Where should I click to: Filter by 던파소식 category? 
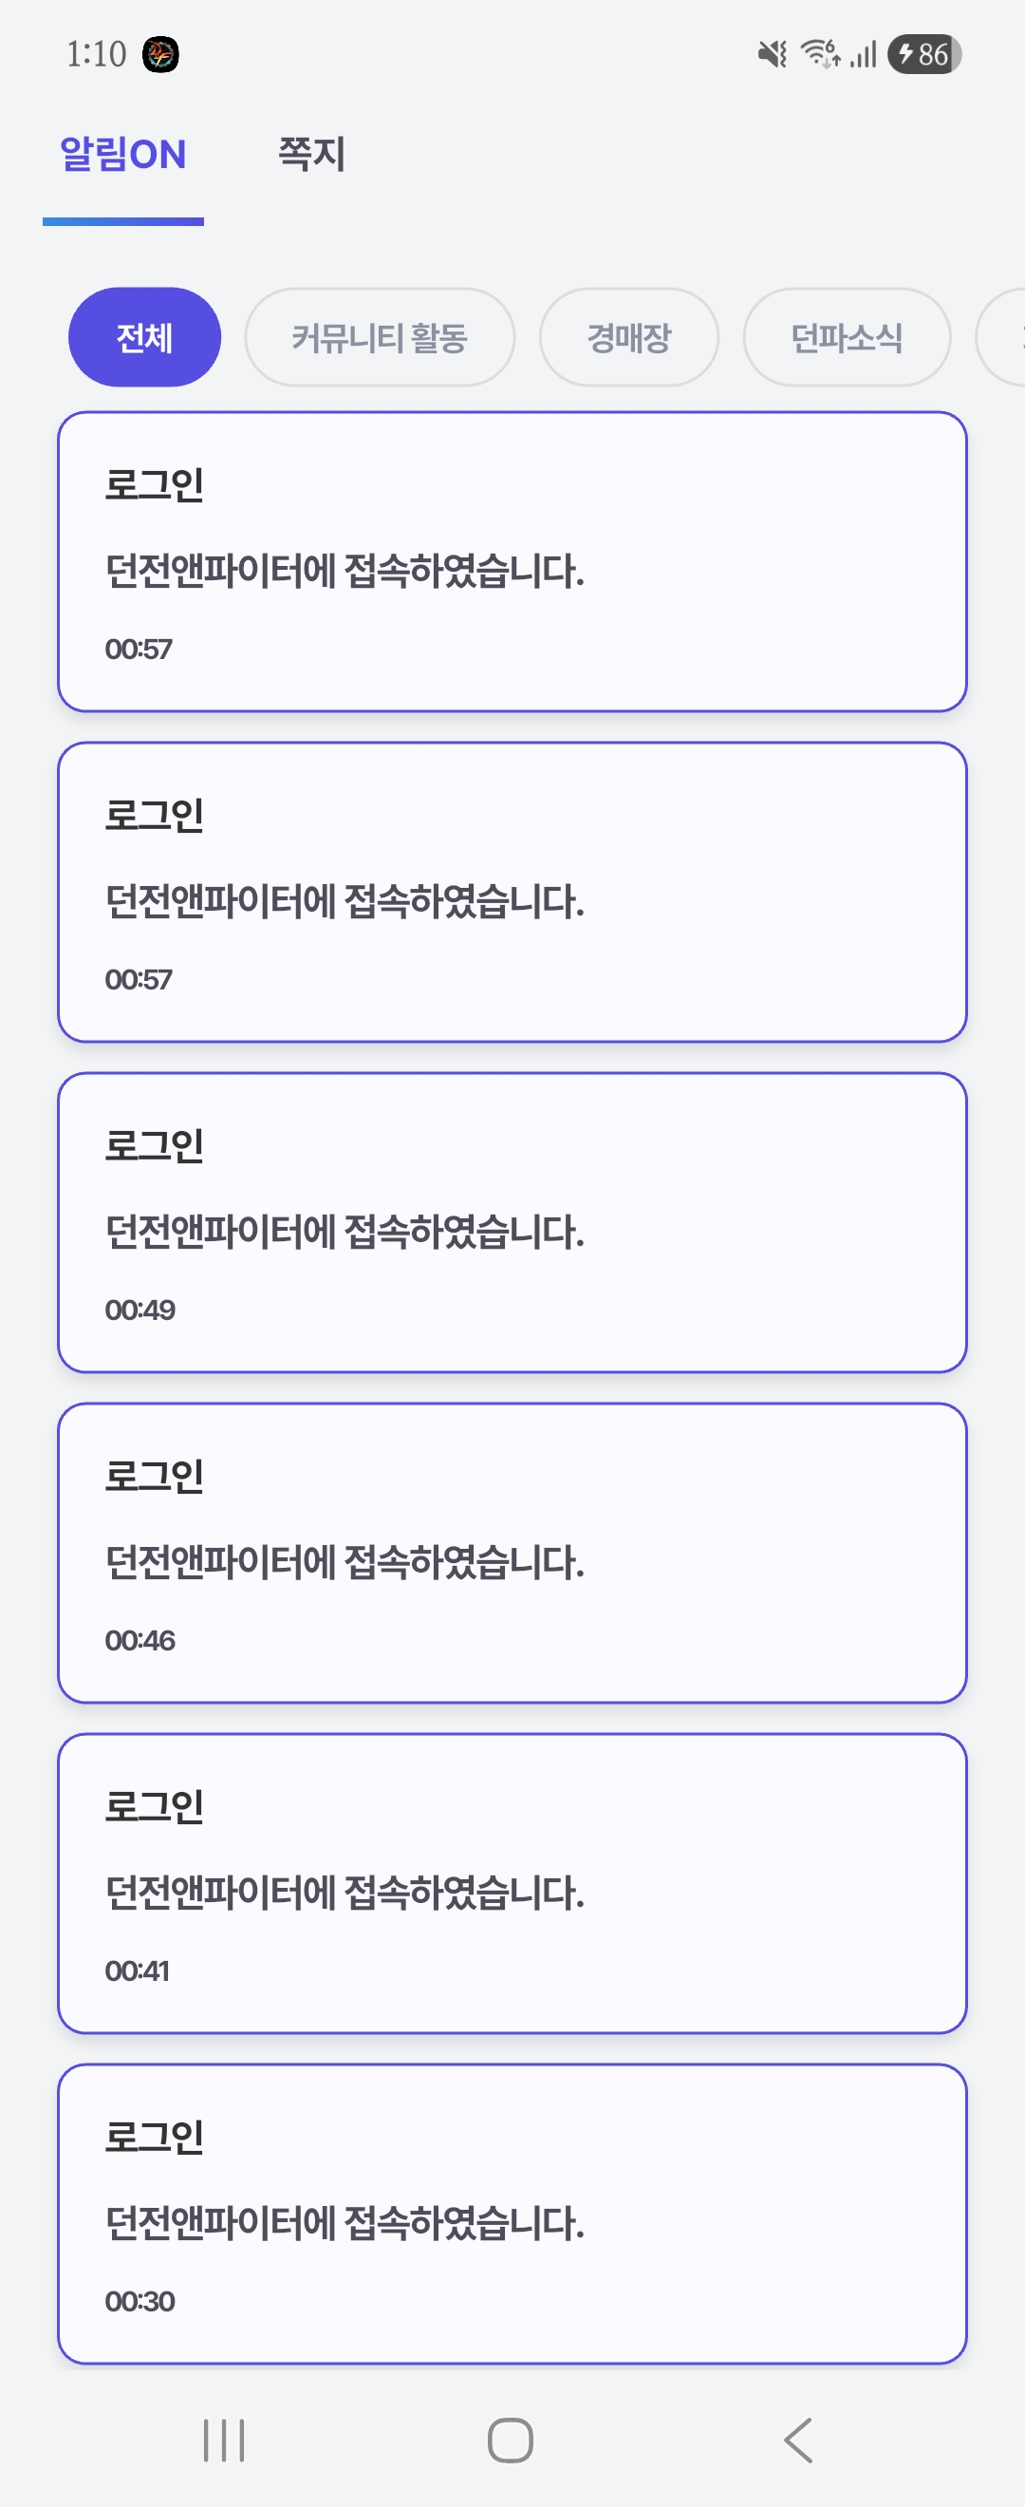pyautogui.click(x=846, y=338)
